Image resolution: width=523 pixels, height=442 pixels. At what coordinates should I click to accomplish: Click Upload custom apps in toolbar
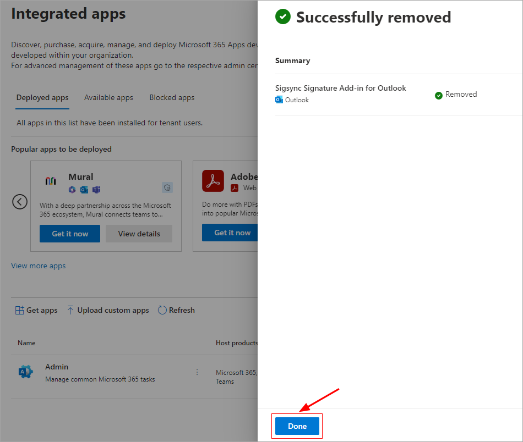[108, 310]
